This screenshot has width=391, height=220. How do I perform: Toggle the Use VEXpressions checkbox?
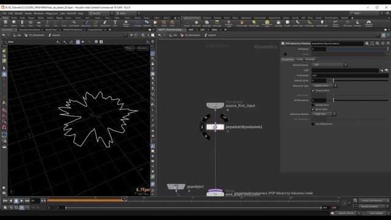click(313, 124)
